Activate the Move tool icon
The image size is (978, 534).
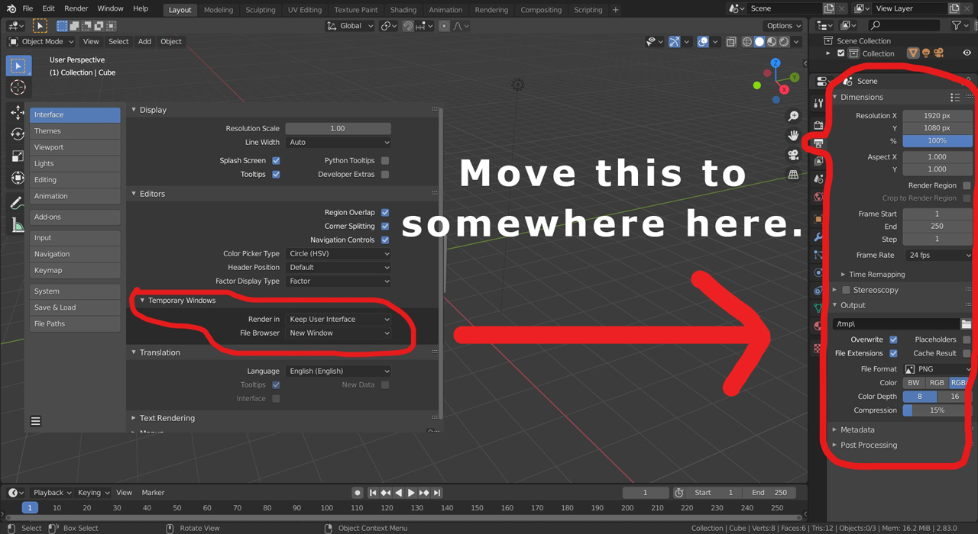click(x=17, y=113)
